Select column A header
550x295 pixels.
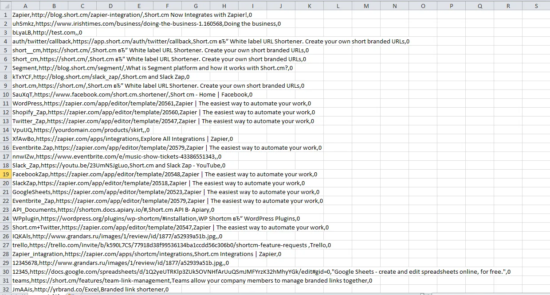pyautogui.click(x=25, y=6)
